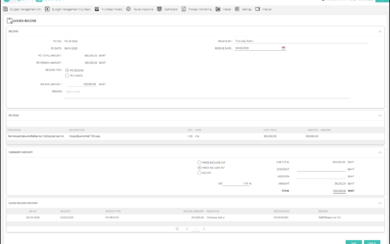Click the Addition input field

click(x=321, y=177)
